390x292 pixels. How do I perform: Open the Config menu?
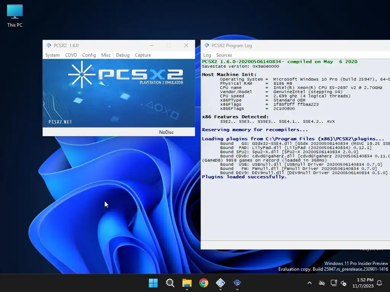[89, 55]
